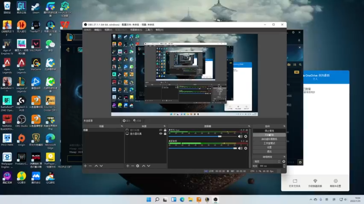Select the Battlefield 1 desktop shortcut
The image size is (364, 204).
(x=7, y=85)
